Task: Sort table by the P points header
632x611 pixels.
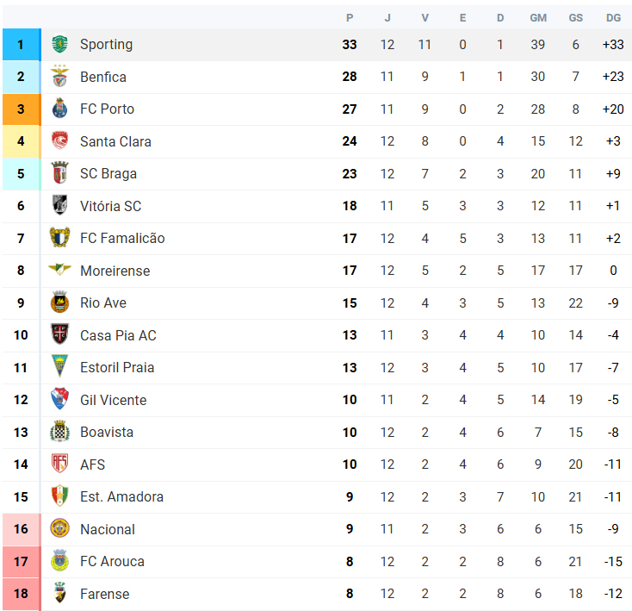Action: (x=350, y=18)
